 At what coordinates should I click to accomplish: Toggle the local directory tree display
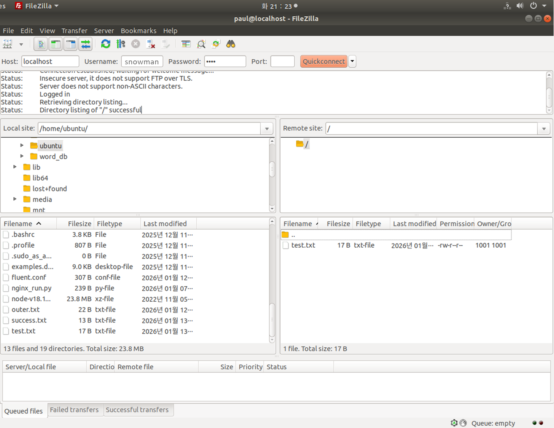(x=56, y=44)
